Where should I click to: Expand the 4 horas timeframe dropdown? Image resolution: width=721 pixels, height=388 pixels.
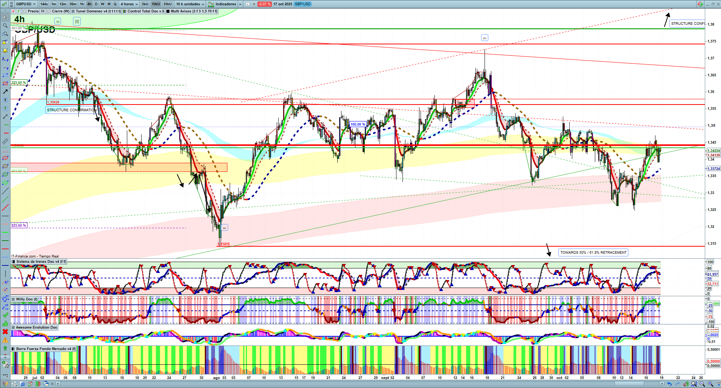pos(129,4)
